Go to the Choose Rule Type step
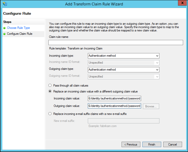 pyautogui.click(x=18, y=28)
